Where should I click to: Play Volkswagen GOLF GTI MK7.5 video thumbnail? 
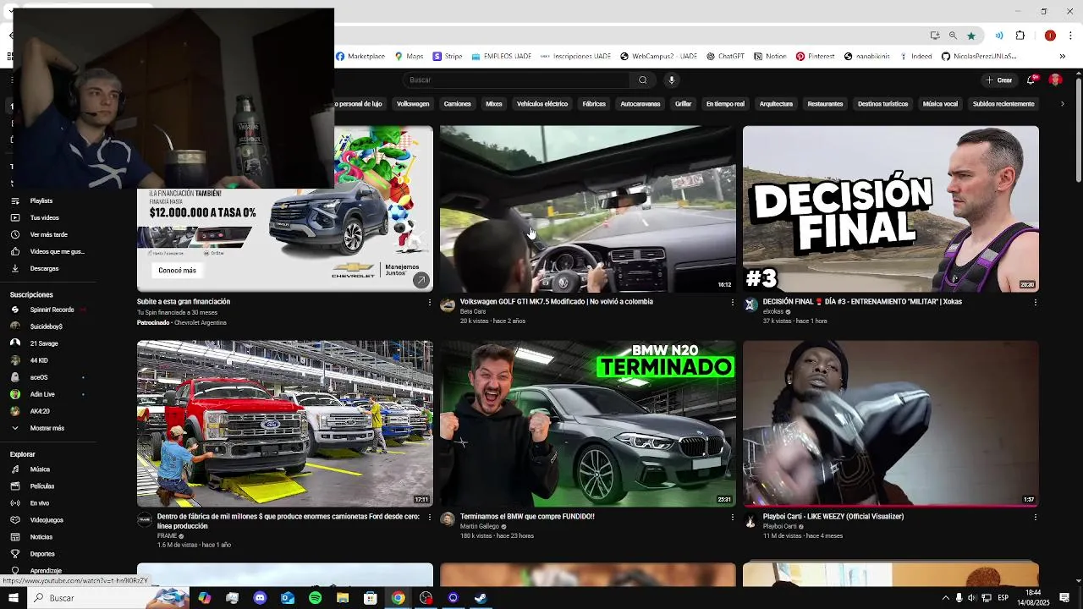(588, 209)
